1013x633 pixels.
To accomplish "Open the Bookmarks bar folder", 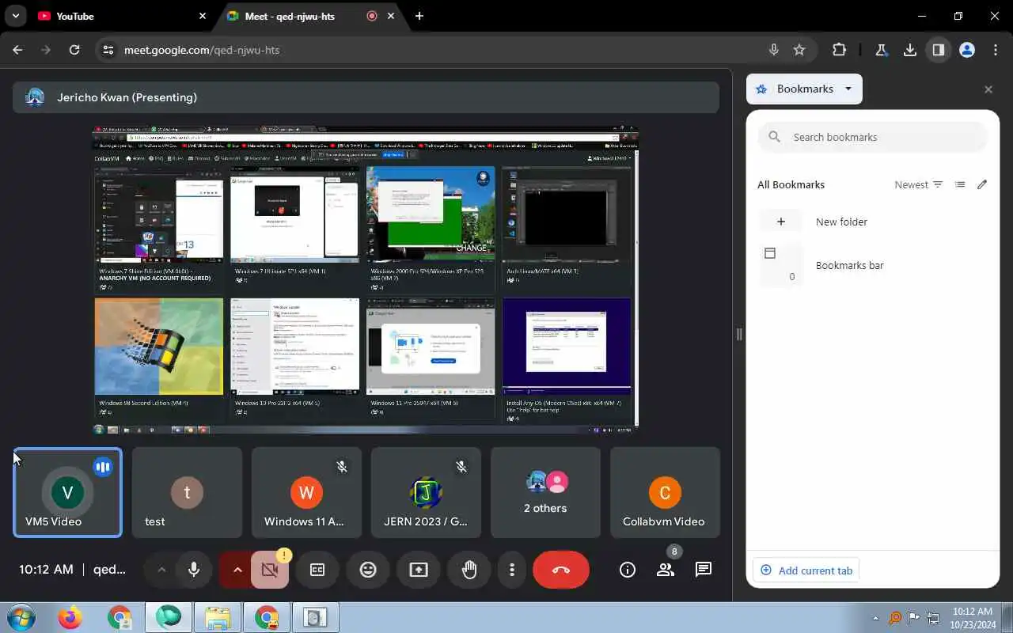I will (873, 265).
